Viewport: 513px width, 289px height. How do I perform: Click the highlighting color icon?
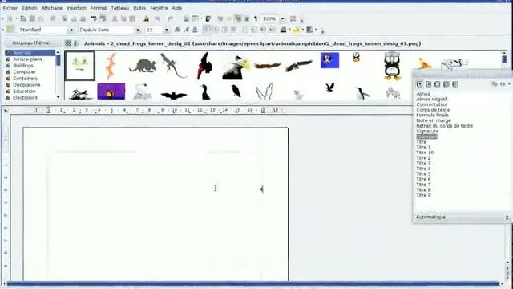click(x=297, y=30)
